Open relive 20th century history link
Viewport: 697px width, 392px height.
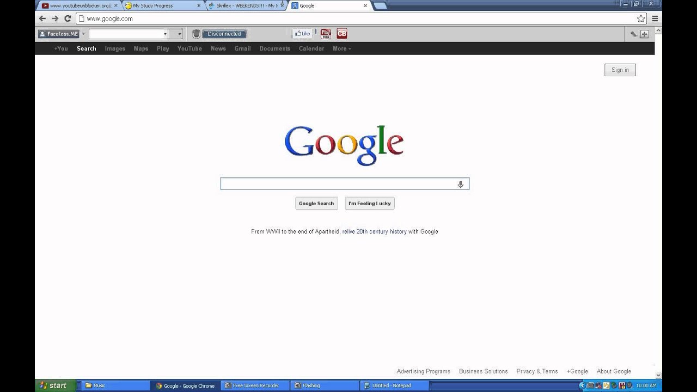(375, 231)
